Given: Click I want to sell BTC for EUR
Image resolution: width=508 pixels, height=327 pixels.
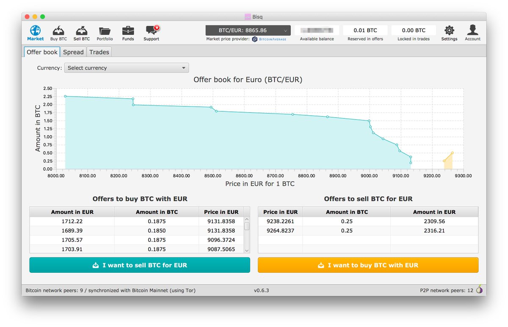Looking at the screenshot, I should [140, 265].
